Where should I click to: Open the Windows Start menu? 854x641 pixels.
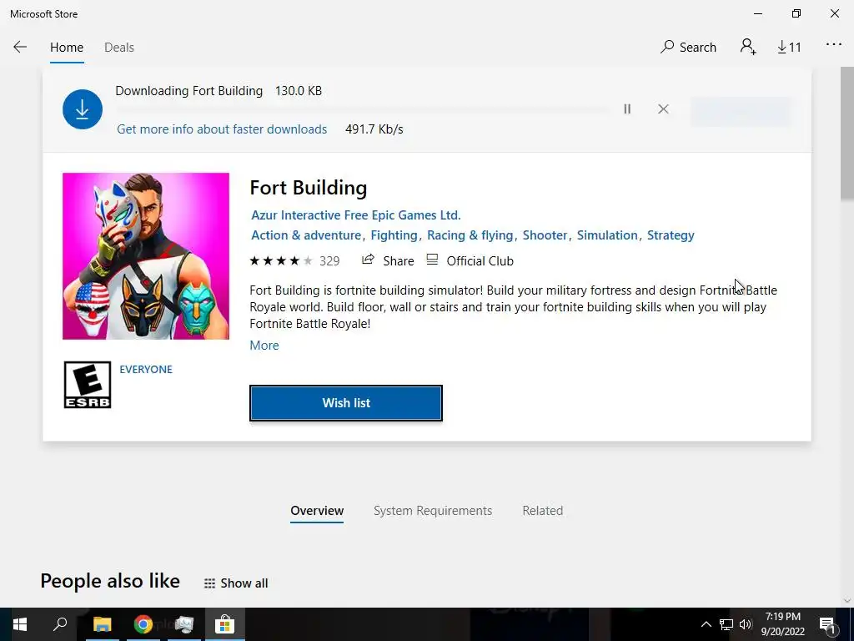[x=20, y=624]
